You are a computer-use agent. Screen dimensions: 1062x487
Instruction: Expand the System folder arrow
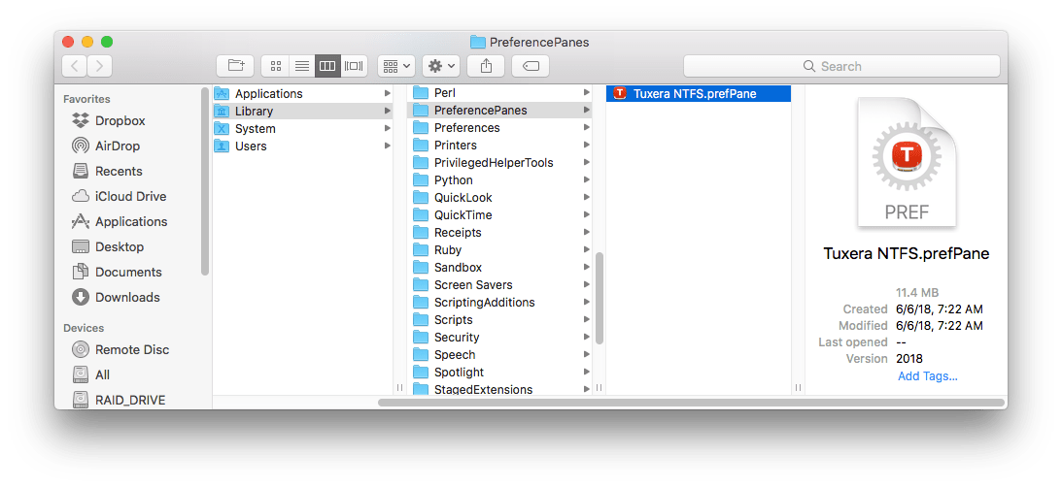[388, 128]
